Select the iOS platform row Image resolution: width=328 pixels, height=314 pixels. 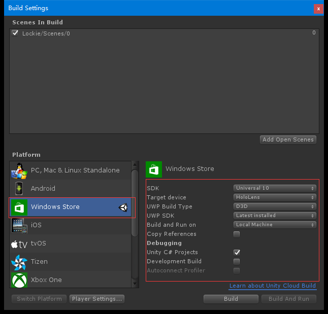[x=71, y=225]
